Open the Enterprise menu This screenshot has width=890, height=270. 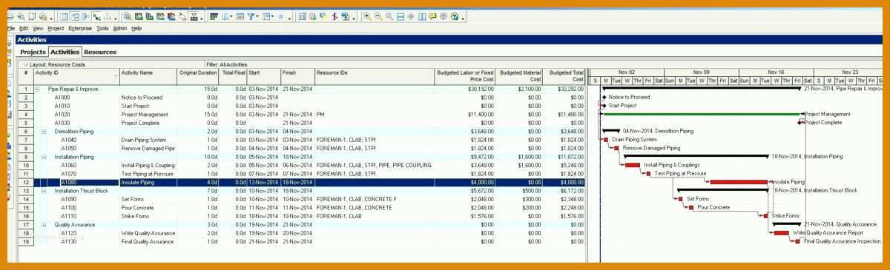(x=80, y=28)
